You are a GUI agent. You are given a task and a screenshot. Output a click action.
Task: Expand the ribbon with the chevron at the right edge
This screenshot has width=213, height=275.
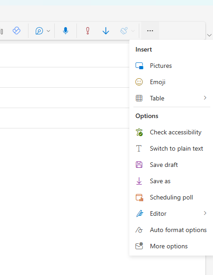(209, 35)
